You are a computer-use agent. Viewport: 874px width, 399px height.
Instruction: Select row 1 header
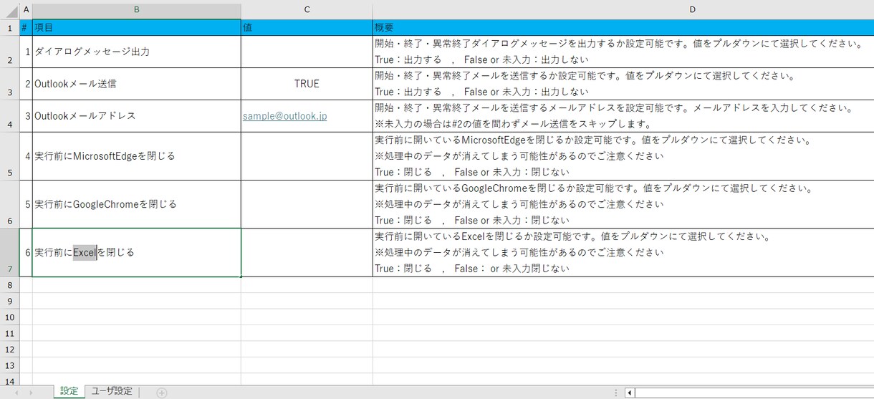pyautogui.click(x=10, y=27)
